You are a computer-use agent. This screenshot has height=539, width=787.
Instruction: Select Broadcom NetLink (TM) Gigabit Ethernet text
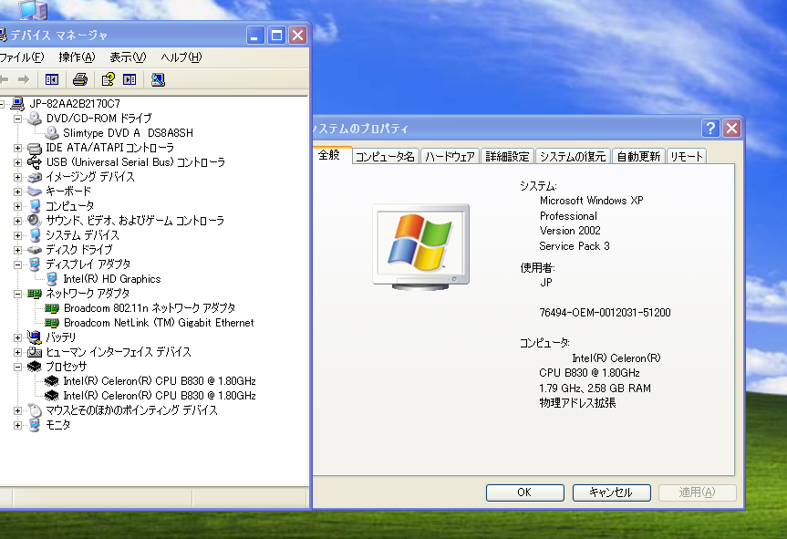tap(159, 323)
